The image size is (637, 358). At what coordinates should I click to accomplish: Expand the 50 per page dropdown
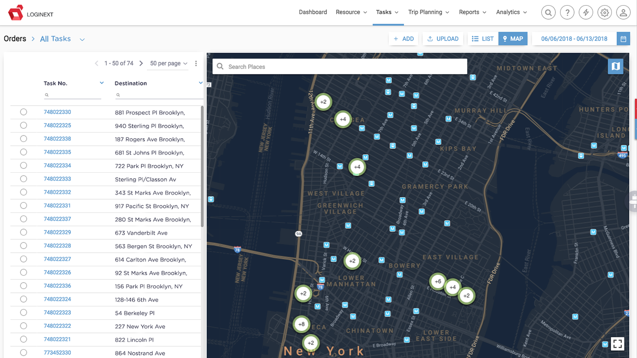click(169, 63)
